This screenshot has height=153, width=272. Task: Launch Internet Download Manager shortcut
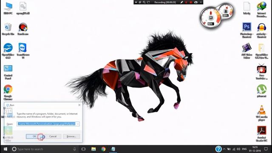coord(262,9)
